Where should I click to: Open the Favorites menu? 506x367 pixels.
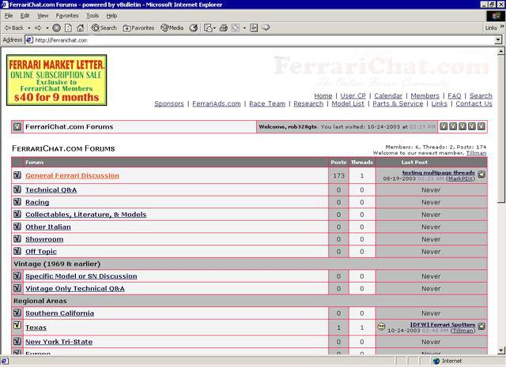[x=67, y=16]
